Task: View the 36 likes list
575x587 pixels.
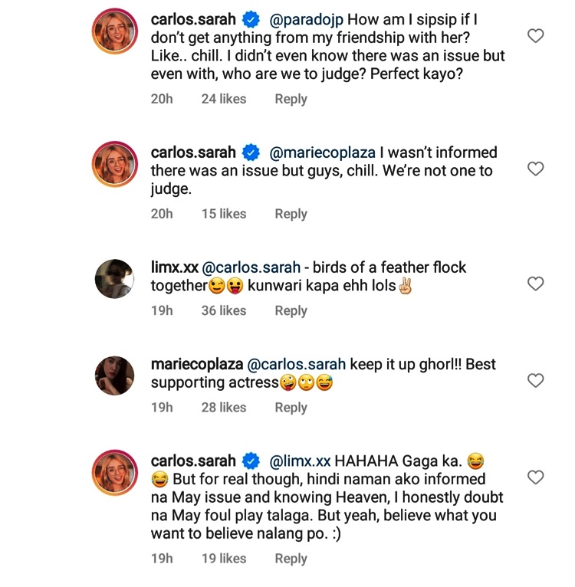Action: pos(223,310)
